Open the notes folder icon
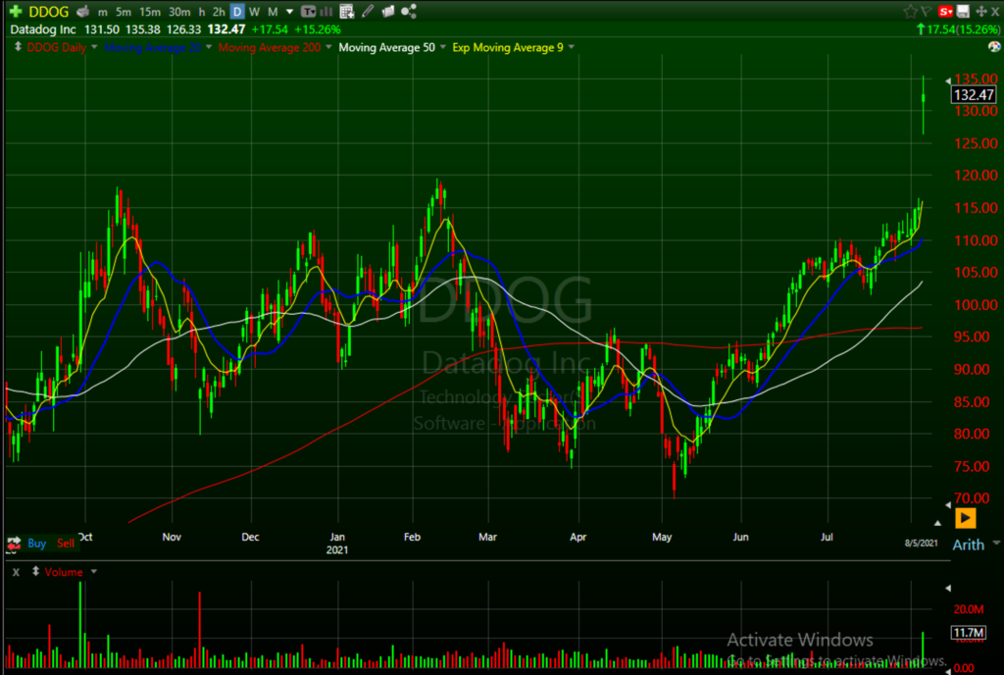The image size is (1004, 675). [x=388, y=11]
